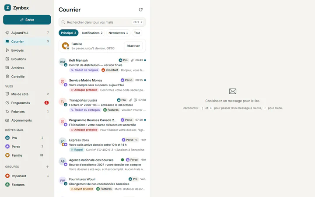Click Factures tag on Fournitures Wouri email
This screenshot has height=197, width=315.
click(104, 189)
